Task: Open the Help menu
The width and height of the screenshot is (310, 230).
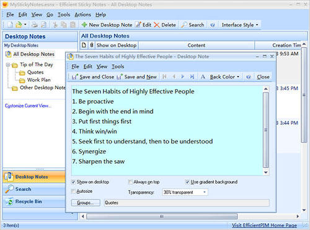Action: [x=100, y=15]
